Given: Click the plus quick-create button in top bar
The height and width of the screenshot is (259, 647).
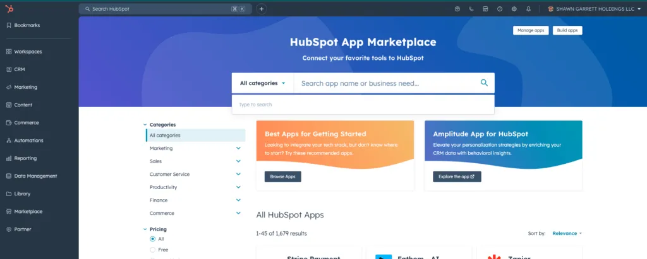Looking at the screenshot, I should point(261,9).
